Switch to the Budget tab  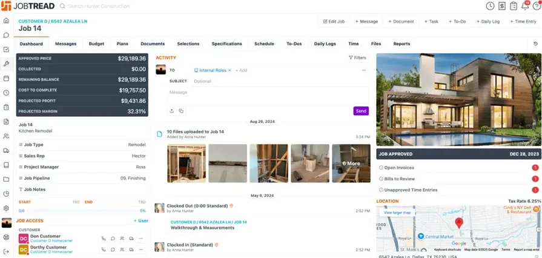(x=96, y=44)
